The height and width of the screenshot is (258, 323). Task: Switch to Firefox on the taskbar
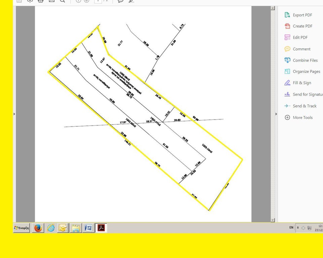click(x=38, y=228)
